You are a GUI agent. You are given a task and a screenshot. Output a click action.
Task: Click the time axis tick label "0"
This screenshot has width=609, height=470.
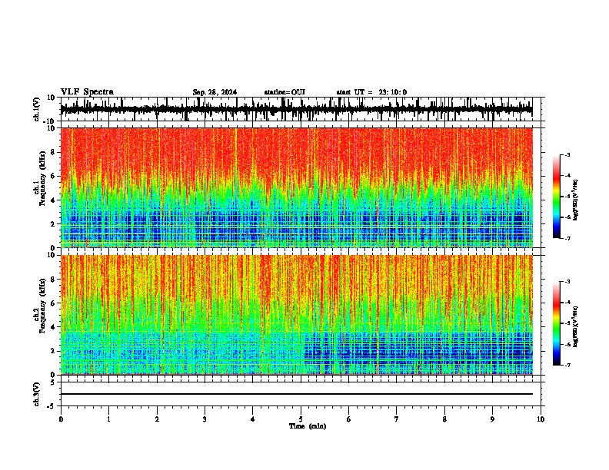pyautogui.click(x=61, y=419)
